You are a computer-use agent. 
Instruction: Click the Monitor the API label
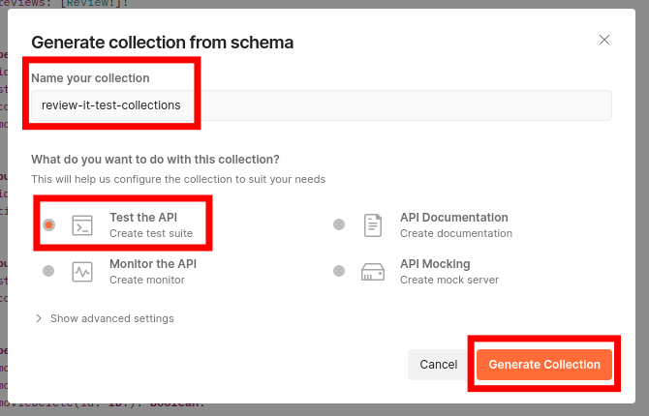click(x=153, y=264)
